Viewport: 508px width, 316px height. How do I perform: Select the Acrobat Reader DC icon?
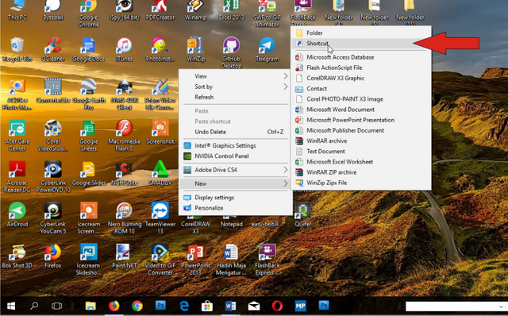point(17,176)
